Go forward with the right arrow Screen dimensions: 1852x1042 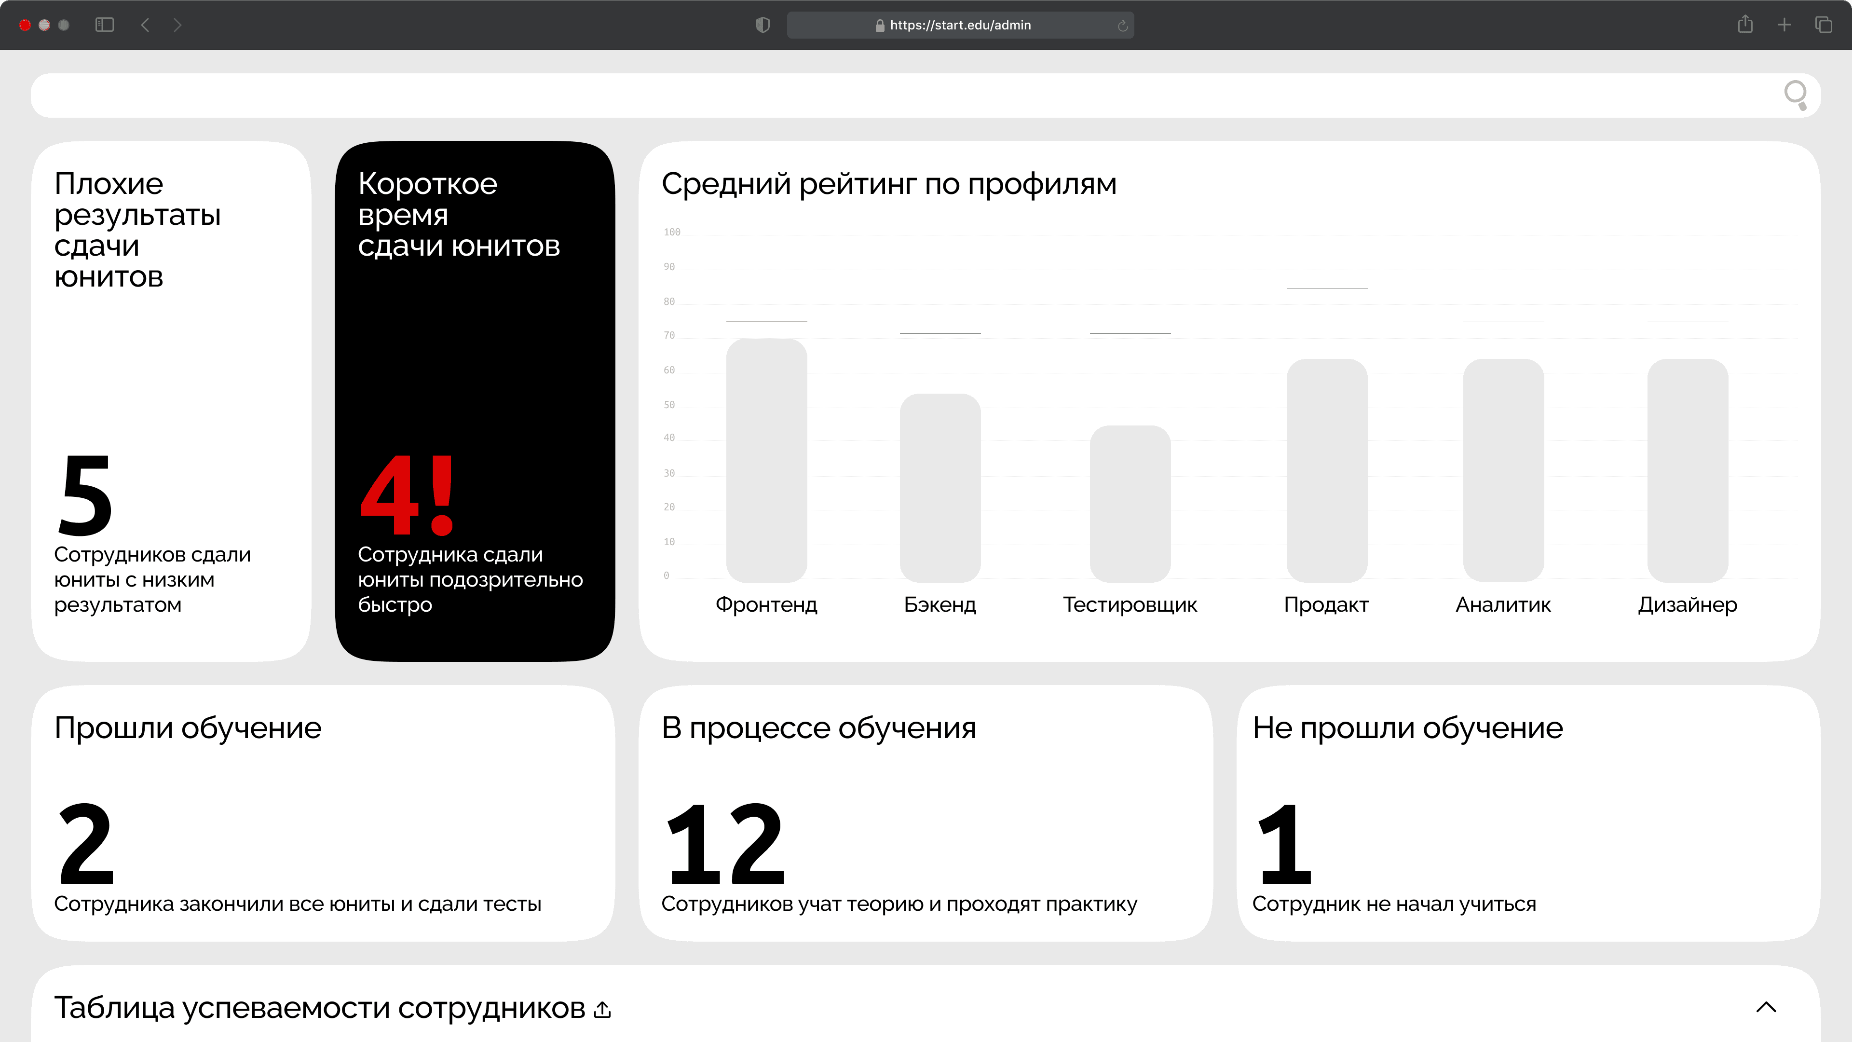tap(177, 25)
